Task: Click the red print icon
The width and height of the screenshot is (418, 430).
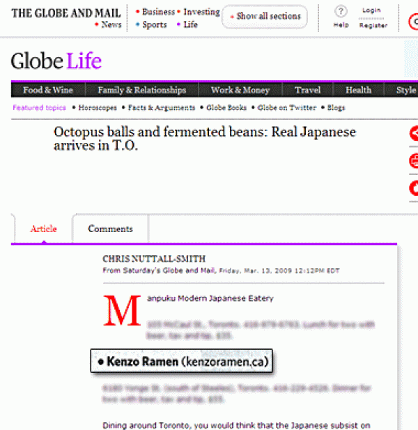Action: (414, 161)
